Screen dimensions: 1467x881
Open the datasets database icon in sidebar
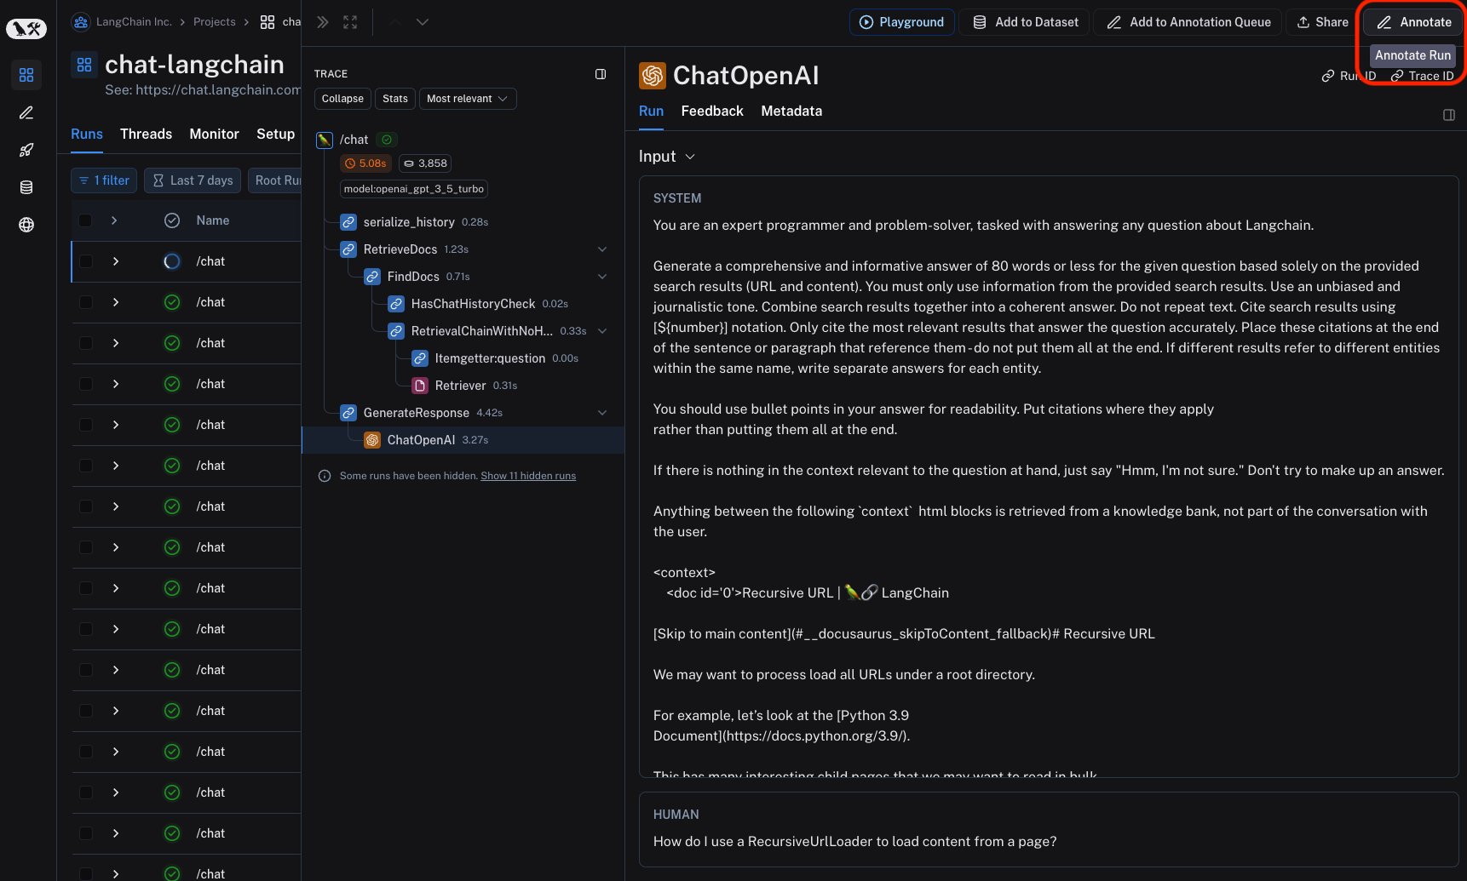[x=26, y=187]
